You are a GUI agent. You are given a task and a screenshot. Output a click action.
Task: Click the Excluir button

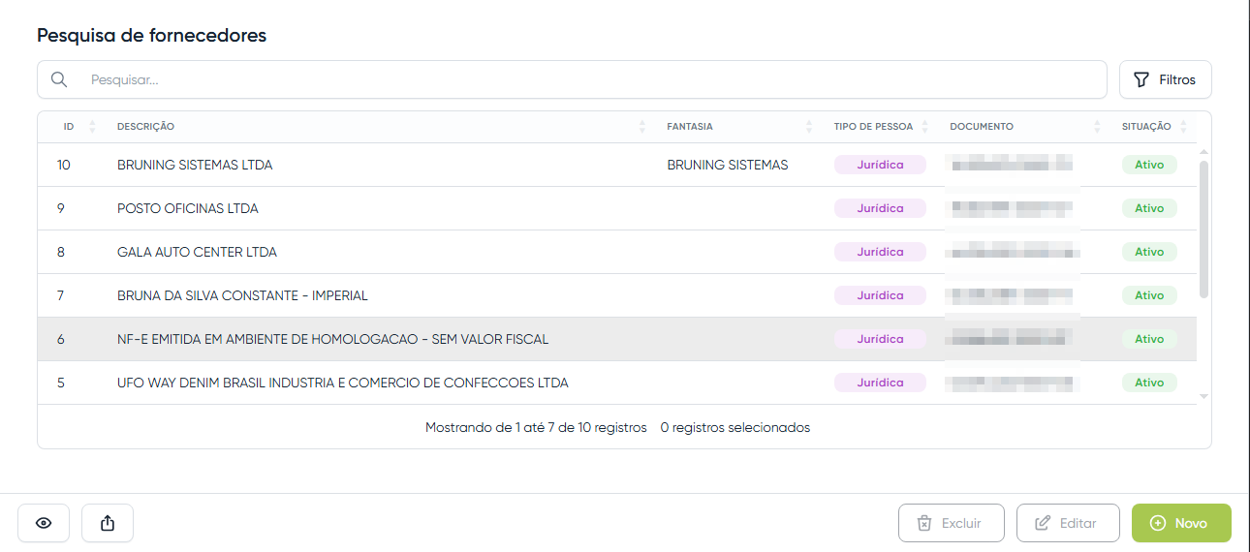(951, 523)
